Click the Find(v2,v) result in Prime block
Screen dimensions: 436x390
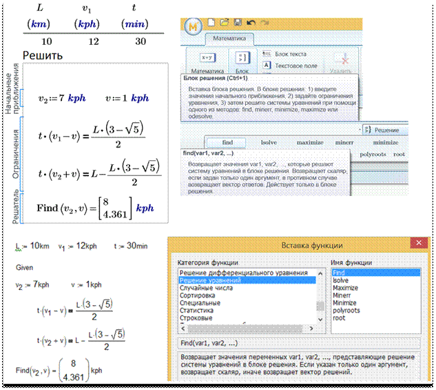point(95,208)
